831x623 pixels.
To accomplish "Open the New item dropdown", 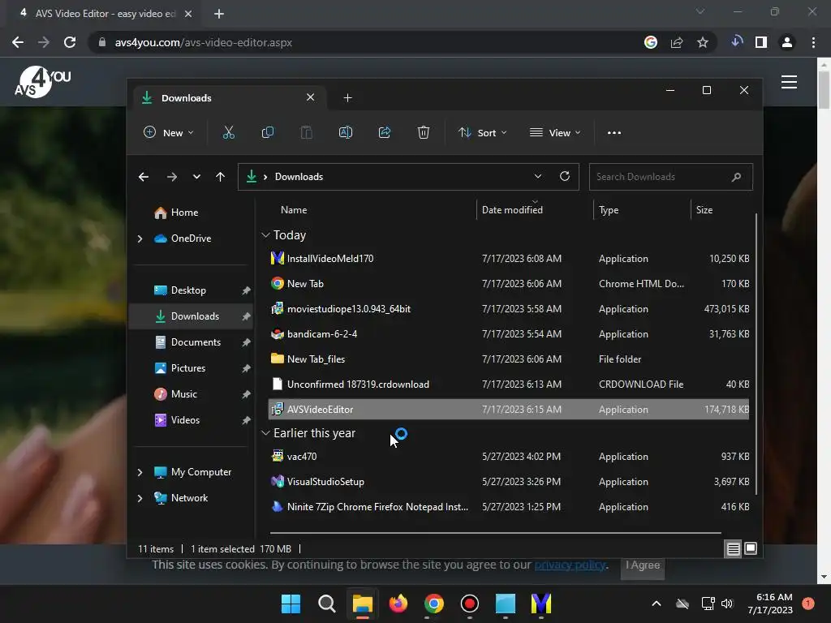I will [169, 132].
